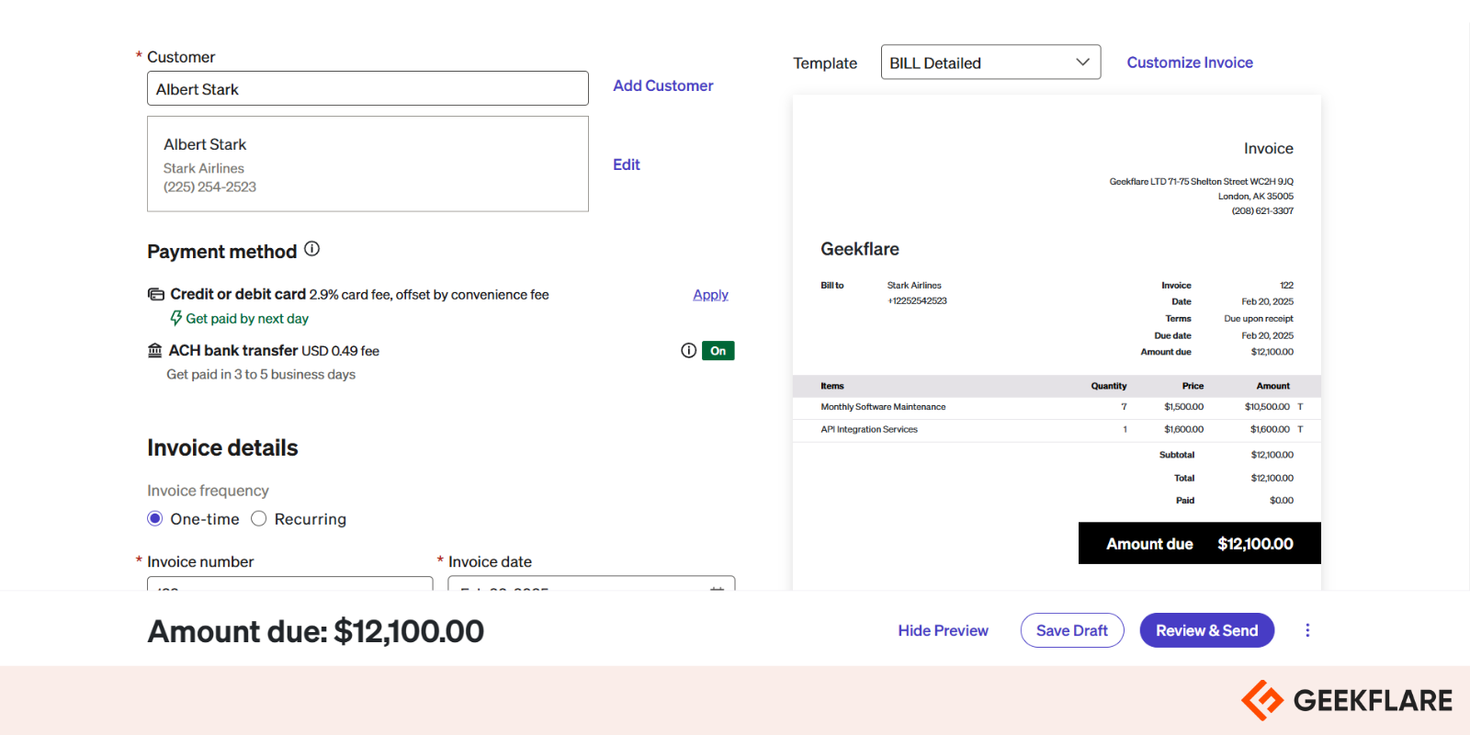1470x735 pixels.
Task: Click the black Amount due banner in preview
Action: (x=1200, y=543)
